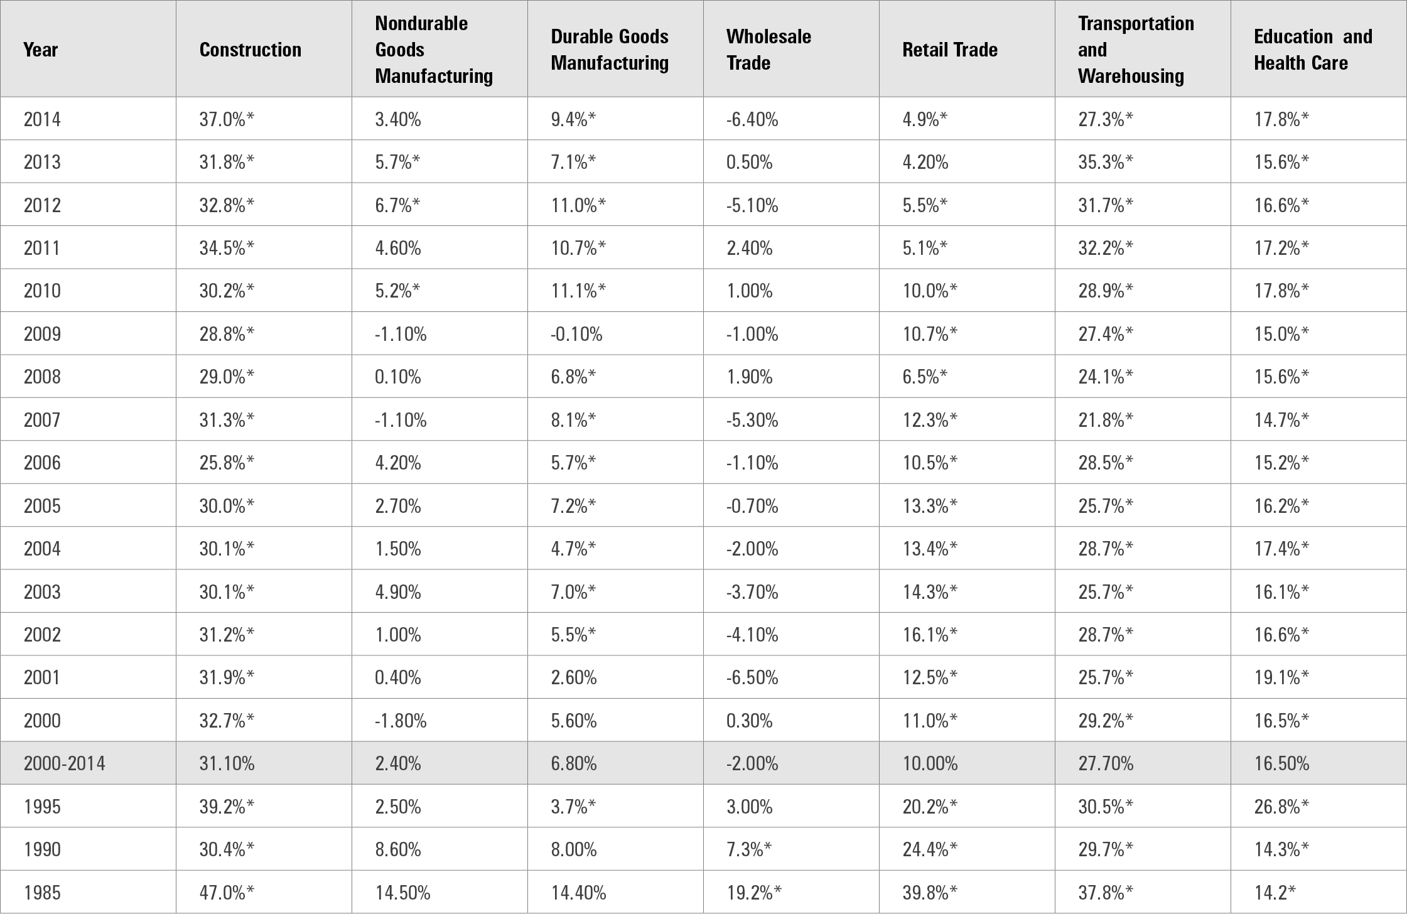Select the 2014 Wholesale Trade value -6.40%
The width and height of the screenshot is (1407, 914).
752,119
